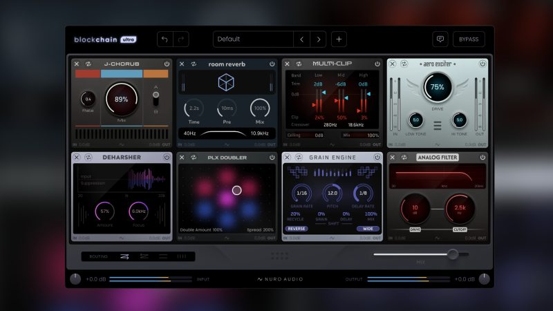Select the four vertical bars routing icon
The height and width of the screenshot is (311, 553).
[x=182, y=256]
